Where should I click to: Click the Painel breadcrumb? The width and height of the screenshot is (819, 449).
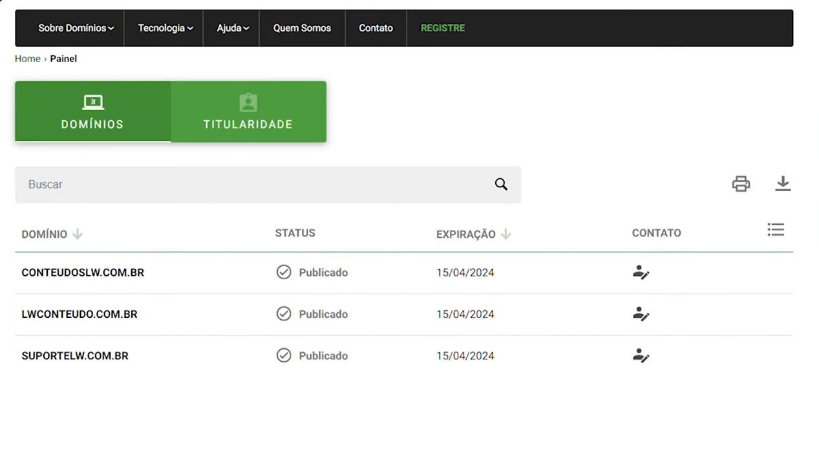(x=63, y=59)
